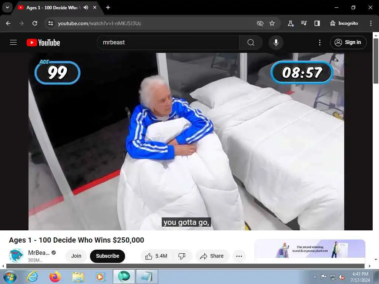Open Windows Media Player from the taskbar
The height and width of the screenshot is (284, 379).
point(100,277)
